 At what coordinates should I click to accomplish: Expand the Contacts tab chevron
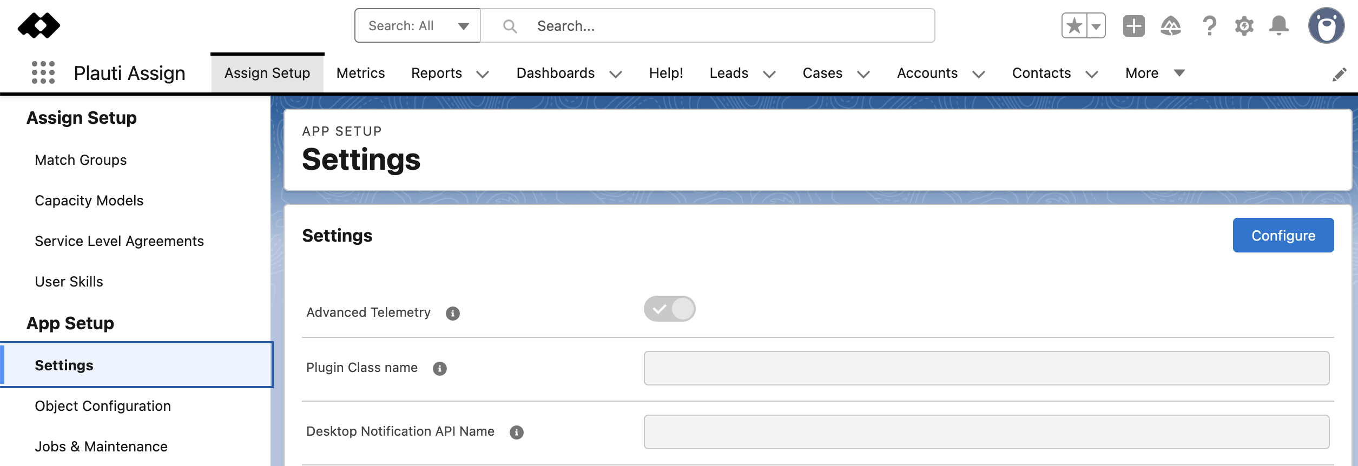(x=1092, y=74)
